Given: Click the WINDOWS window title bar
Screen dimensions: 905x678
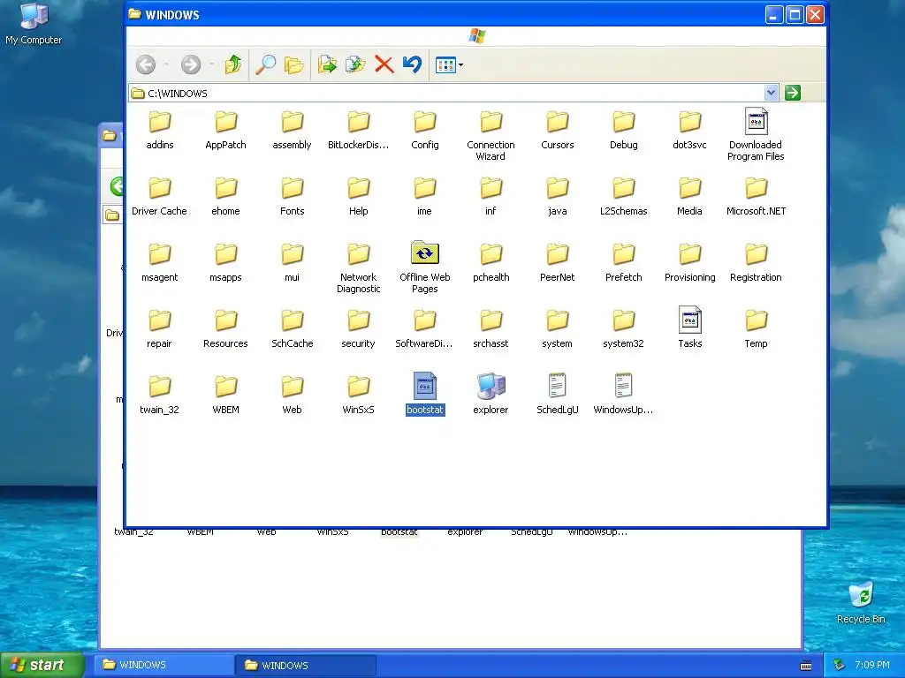Looking at the screenshot, I should point(445,14).
